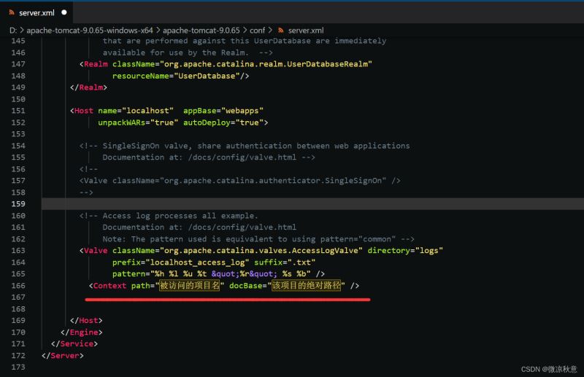Click the AccessLogValve className value
Image resolution: width=584 pixels, height=377 pixels.
(x=261, y=250)
